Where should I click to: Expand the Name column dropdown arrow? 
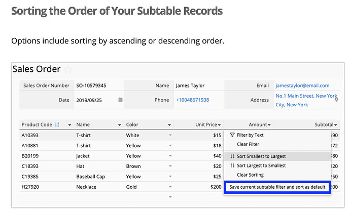click(119, 125)
